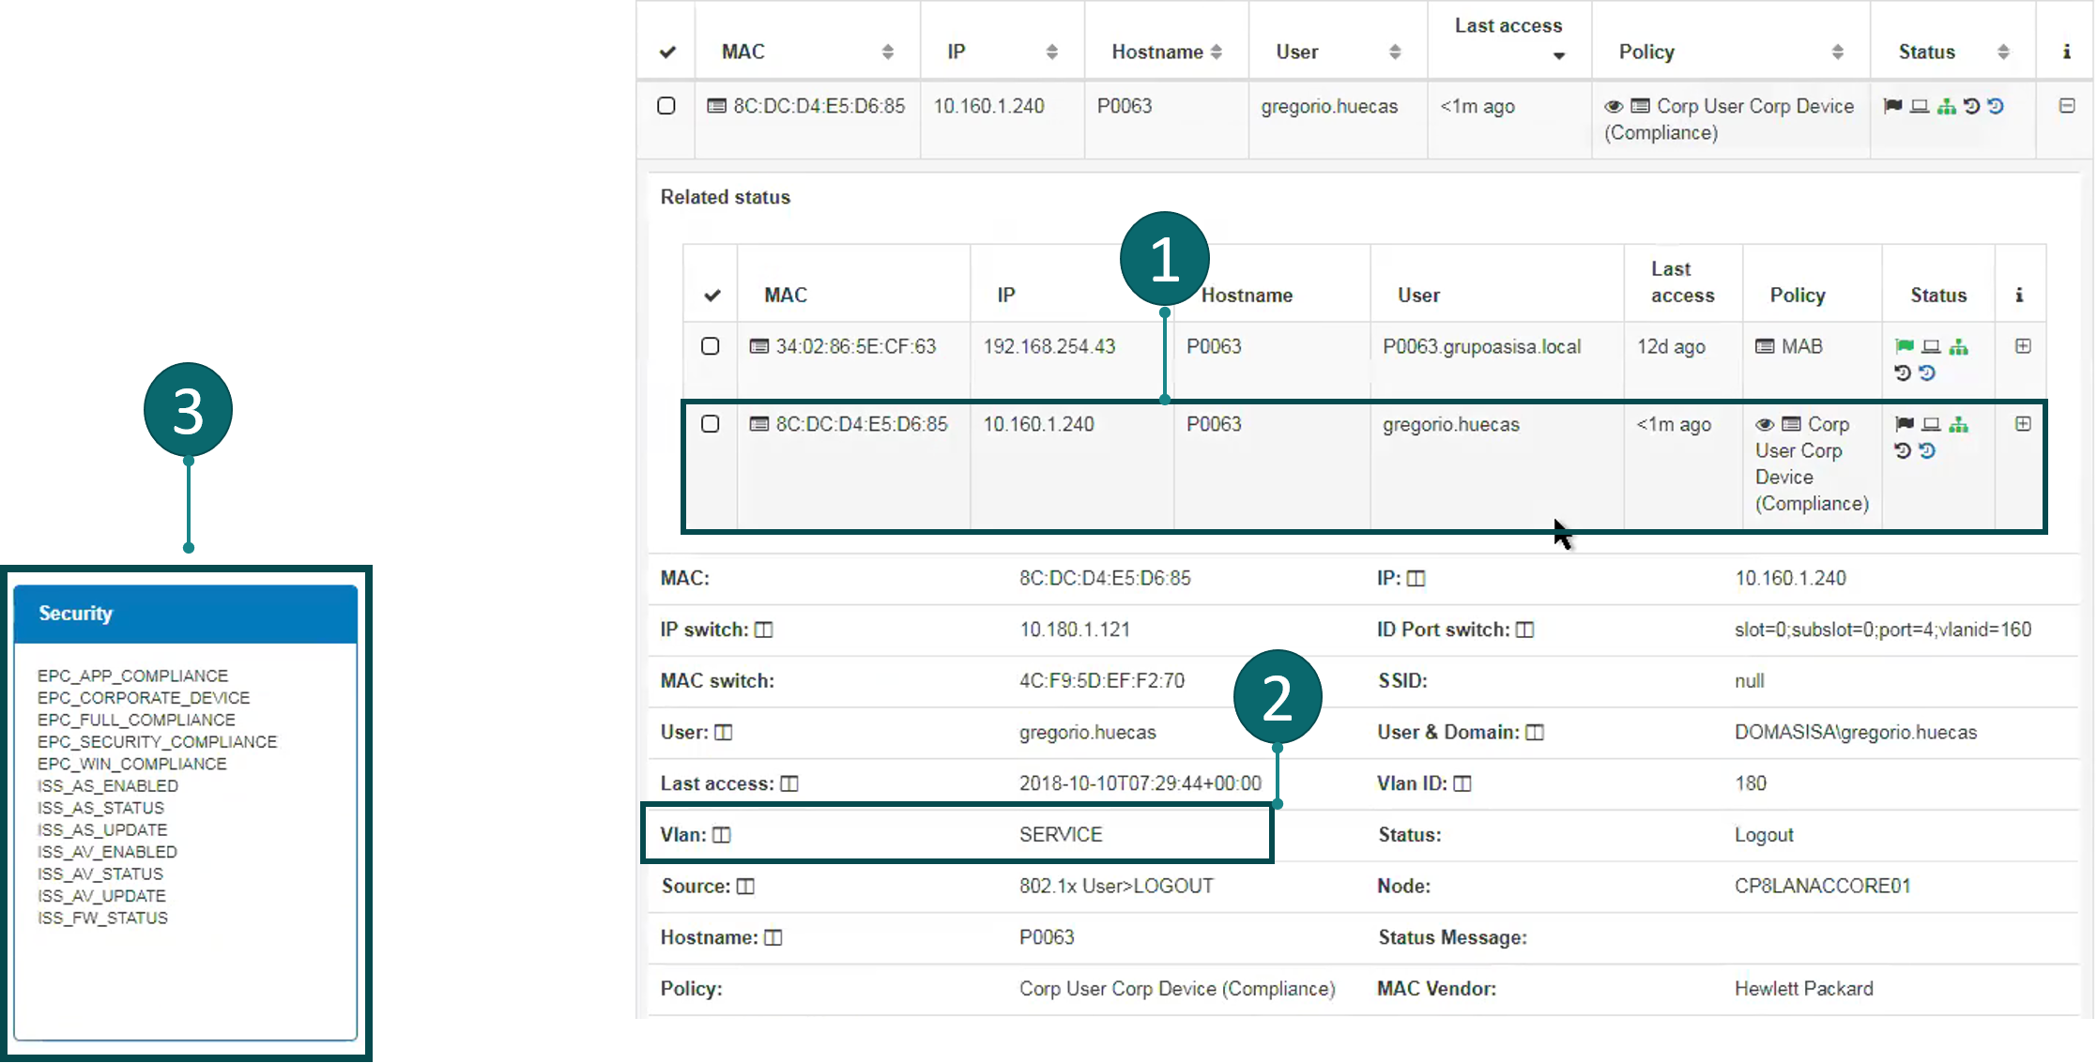2097x1063 pixels.
Task: Click the Security panel header
Action: (x=186, y=614)
